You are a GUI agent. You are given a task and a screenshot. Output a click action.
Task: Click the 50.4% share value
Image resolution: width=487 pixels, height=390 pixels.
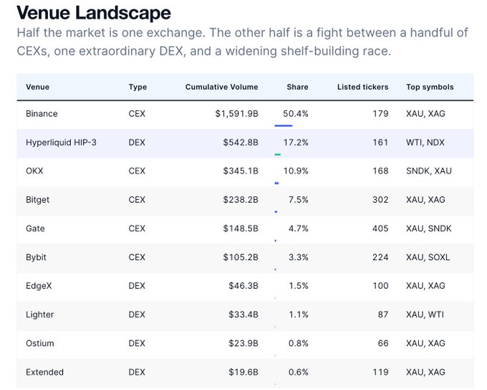296,114
